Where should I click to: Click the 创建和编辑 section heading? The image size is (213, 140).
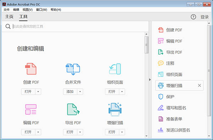[31, 49]
